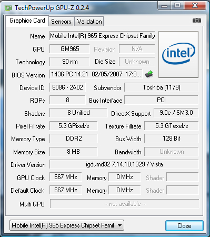Click the Device ID 8086 - 2A02 field
Image resolution: width=210 pixels, height=237 pixels.
(67, 87)
